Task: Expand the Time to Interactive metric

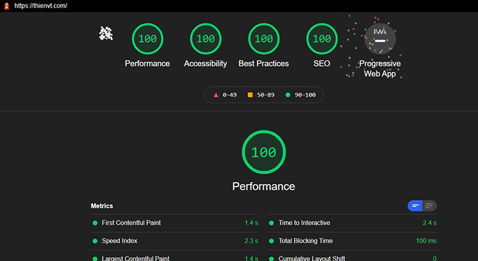Action: tap(304, 223)
